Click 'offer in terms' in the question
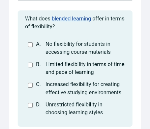The width and height of the screenshot is (150, 129). tap(108, 19)
